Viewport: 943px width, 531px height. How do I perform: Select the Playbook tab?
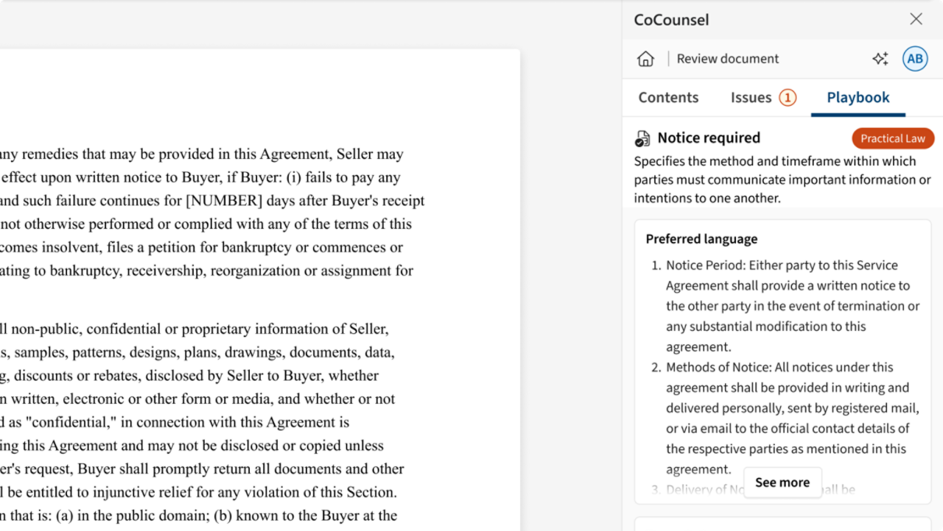(858, 97)
